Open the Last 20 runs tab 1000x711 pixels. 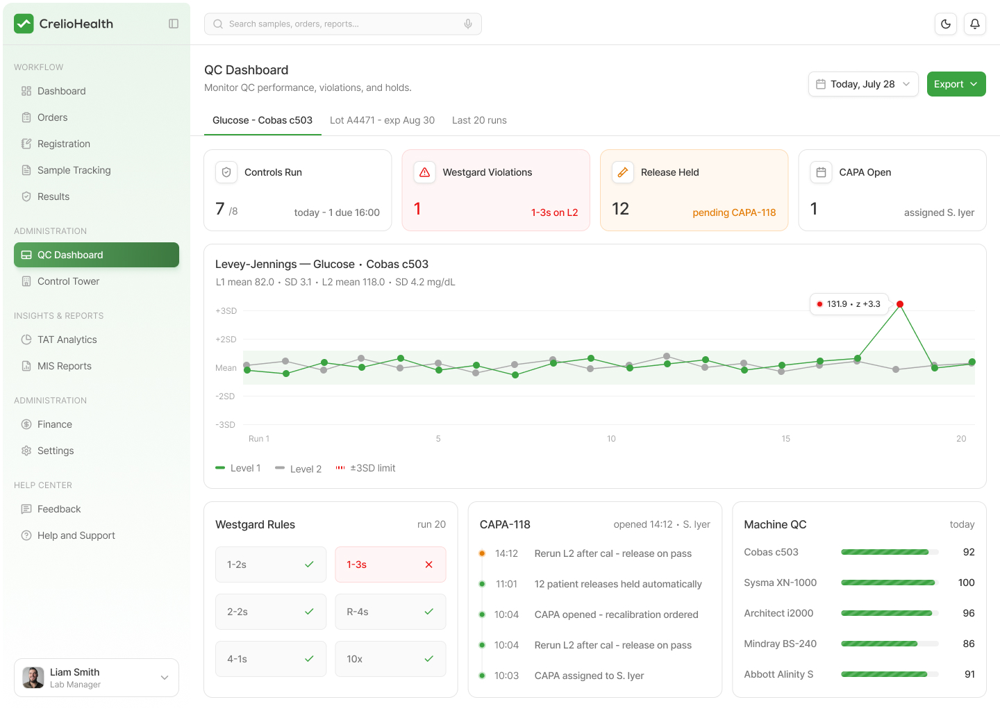point(479,120)
